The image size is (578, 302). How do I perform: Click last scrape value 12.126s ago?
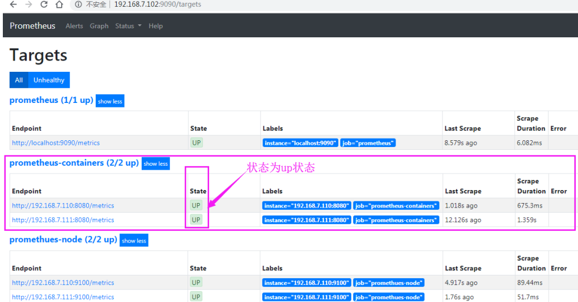coord(463,220)
